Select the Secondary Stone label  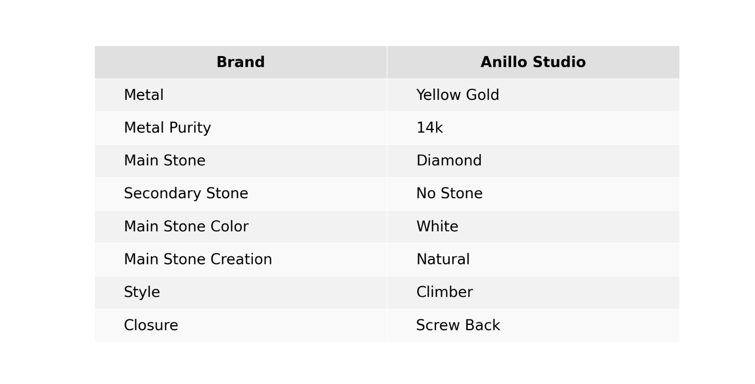tap(185, 194)
